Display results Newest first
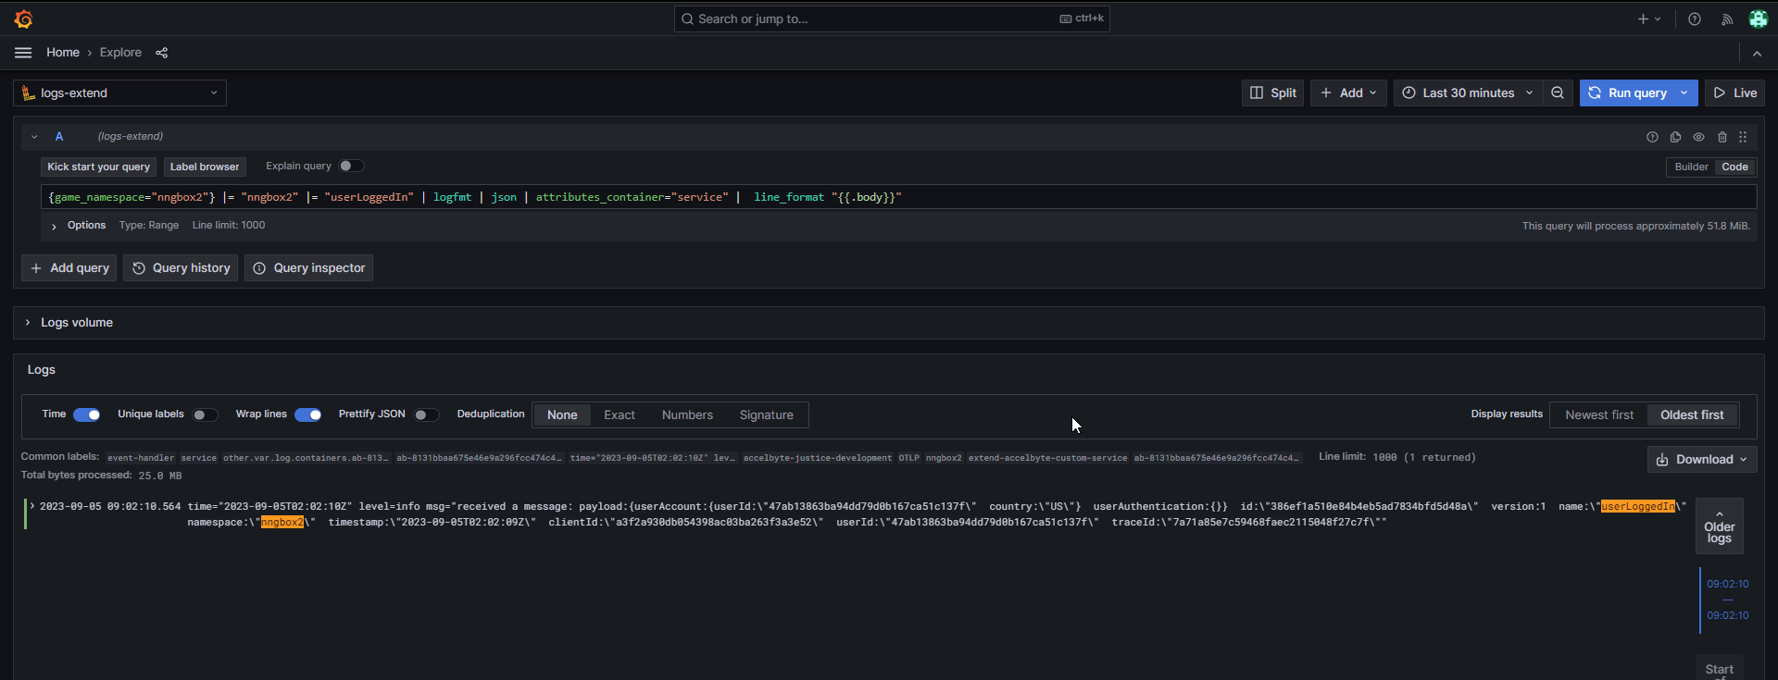Image resolution: width=1778 pixels, height=680 pixels. (1599, 414)
